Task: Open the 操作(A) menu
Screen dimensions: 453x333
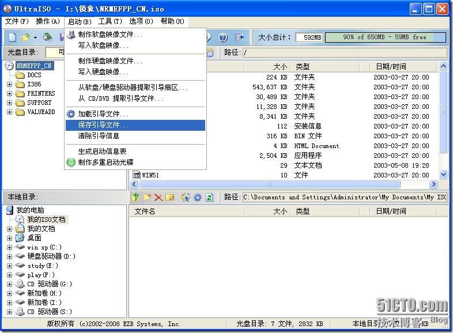Action: (x=48, y=21)
